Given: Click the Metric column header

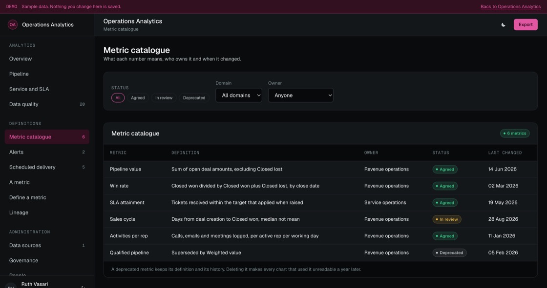Looking at the screenshot, I should coord(118,153).
